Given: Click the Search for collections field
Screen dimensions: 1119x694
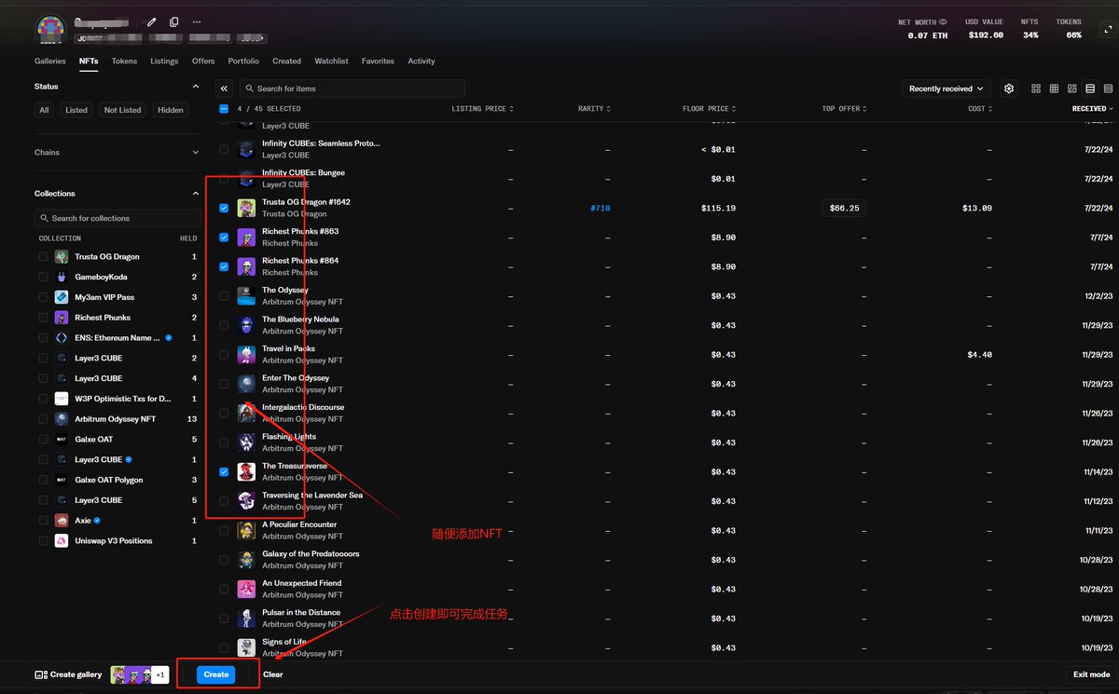Looking at the screenshot, I should tap(117, 218).
